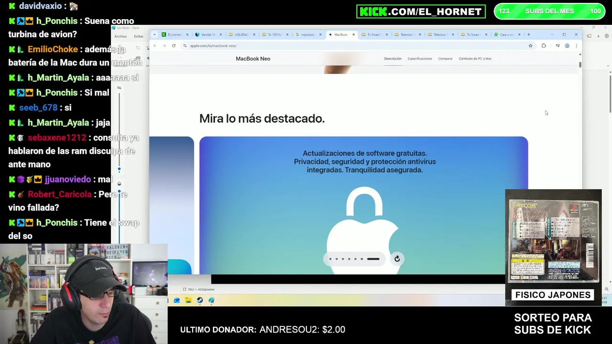The width and height of the screenshot is (612, 344).
Task: Click the 'Actualizaciones de software gratuitas' card text
Action: (x=365, y=161)
